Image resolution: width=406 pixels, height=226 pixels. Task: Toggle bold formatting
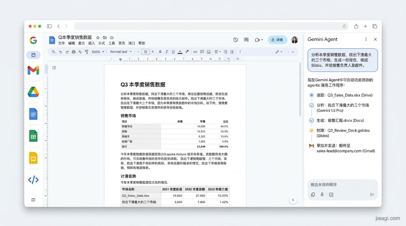click(160, 52)
